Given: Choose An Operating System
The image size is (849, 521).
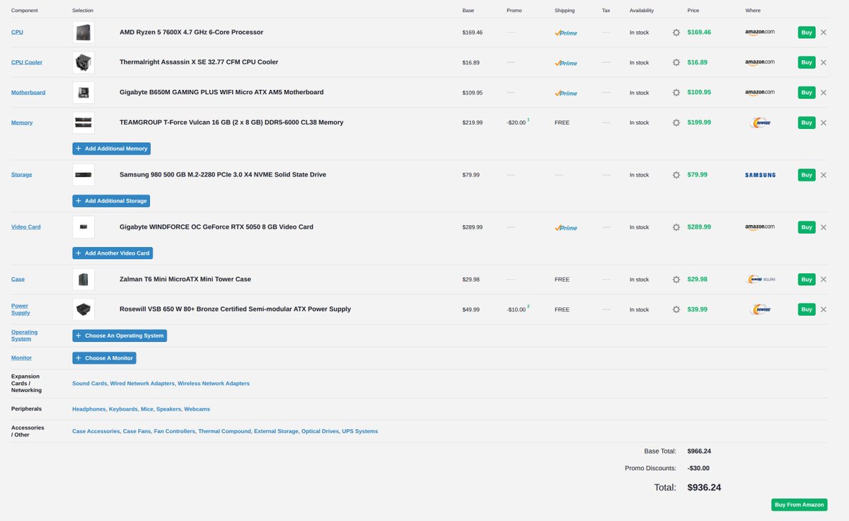Looking at the screenshot, I should pos(120,336).
